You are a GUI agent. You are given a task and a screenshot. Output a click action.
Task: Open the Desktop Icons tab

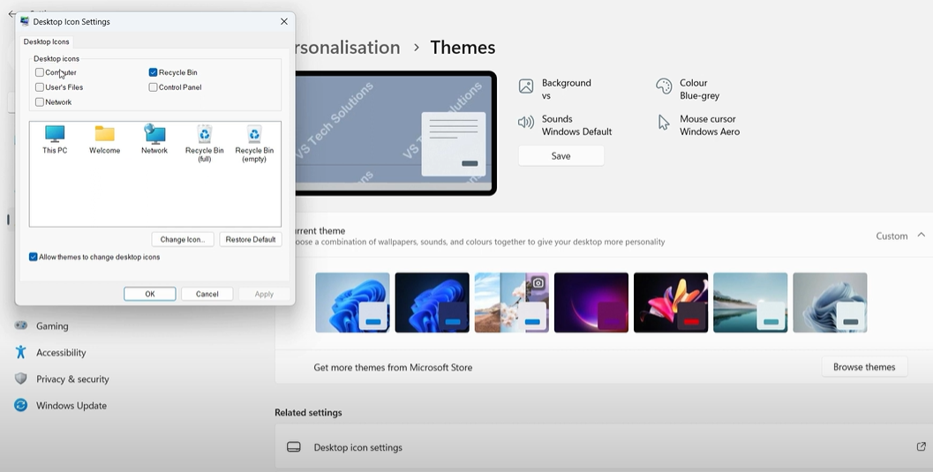tap(47, 41)
